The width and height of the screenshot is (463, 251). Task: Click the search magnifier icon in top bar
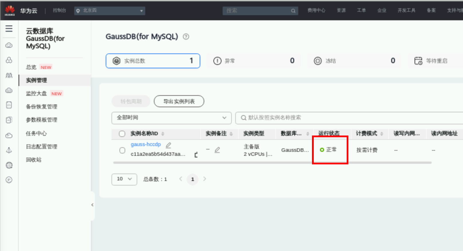293,11
